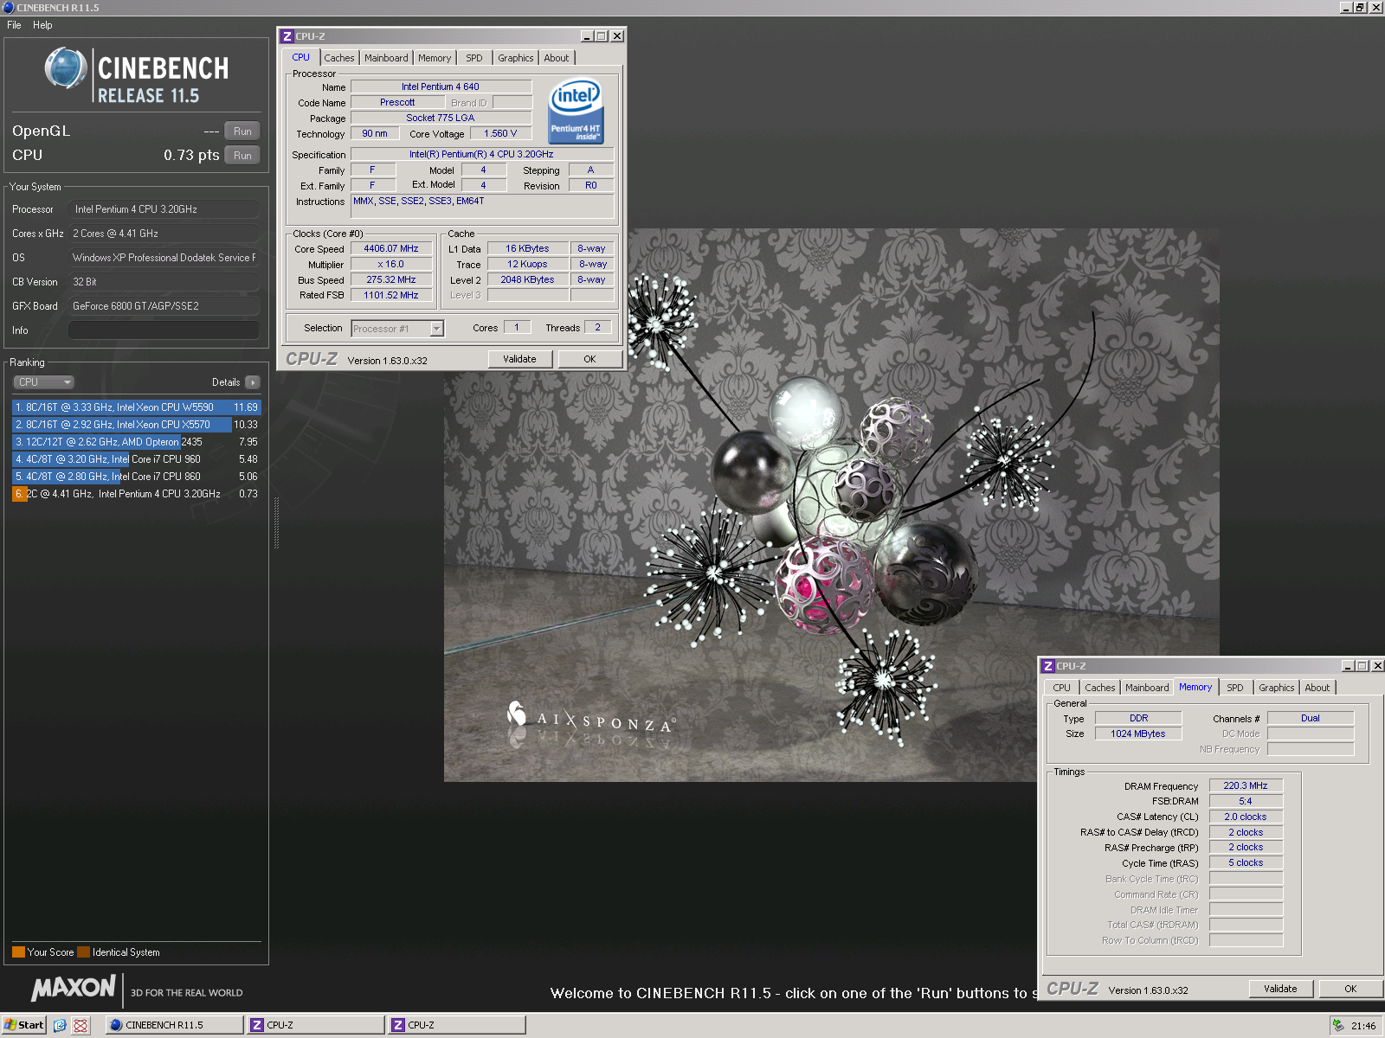The height and width of the screenshot is (1038, 1385).
Task: Open the CPU ranking dropdown
Action: [43, 382]
